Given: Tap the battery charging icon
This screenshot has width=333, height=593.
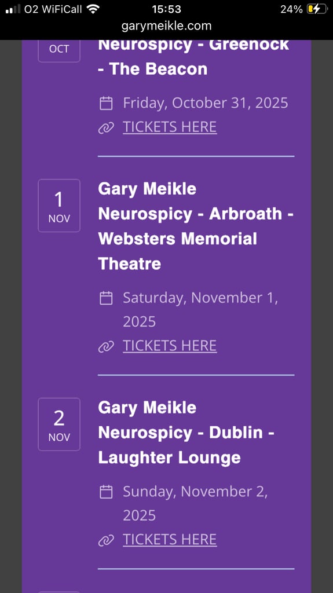Looking at the screenshot, I should pyautogui.click(x=316, y=9).
